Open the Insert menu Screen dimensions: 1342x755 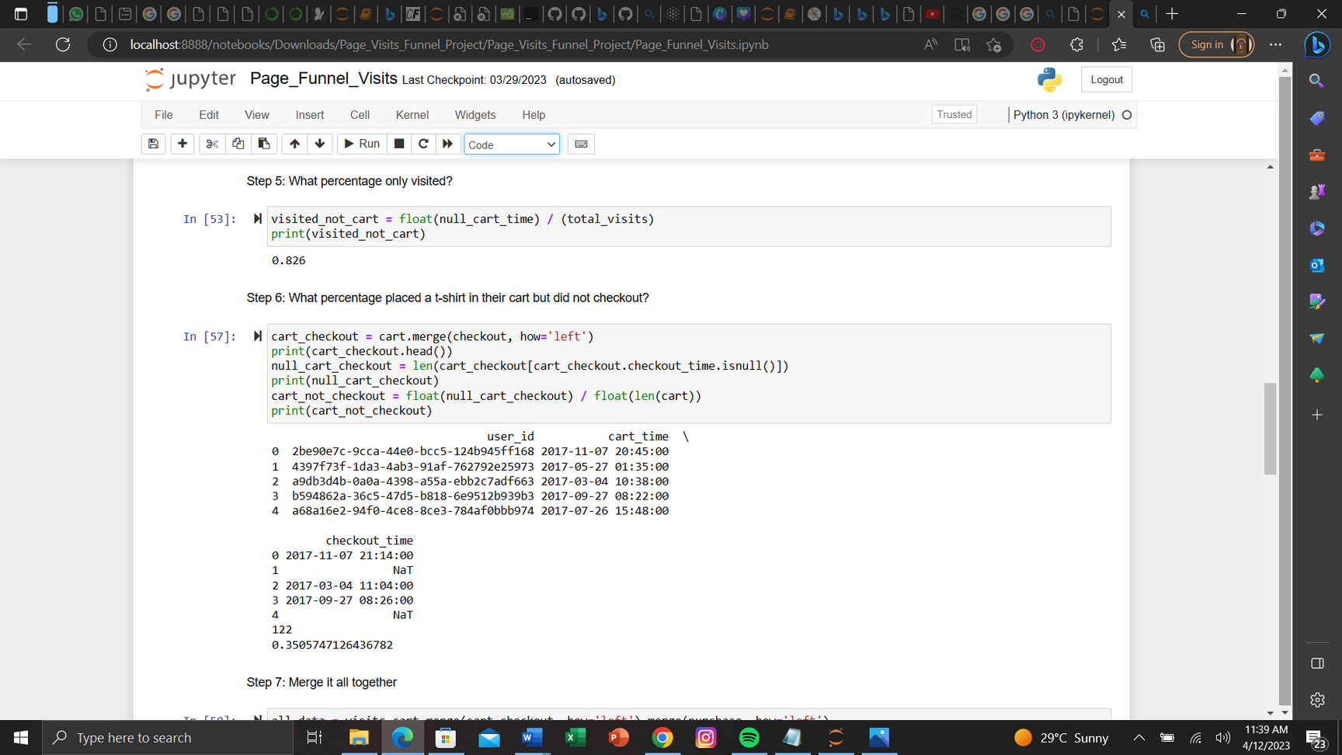coord(310,115)
